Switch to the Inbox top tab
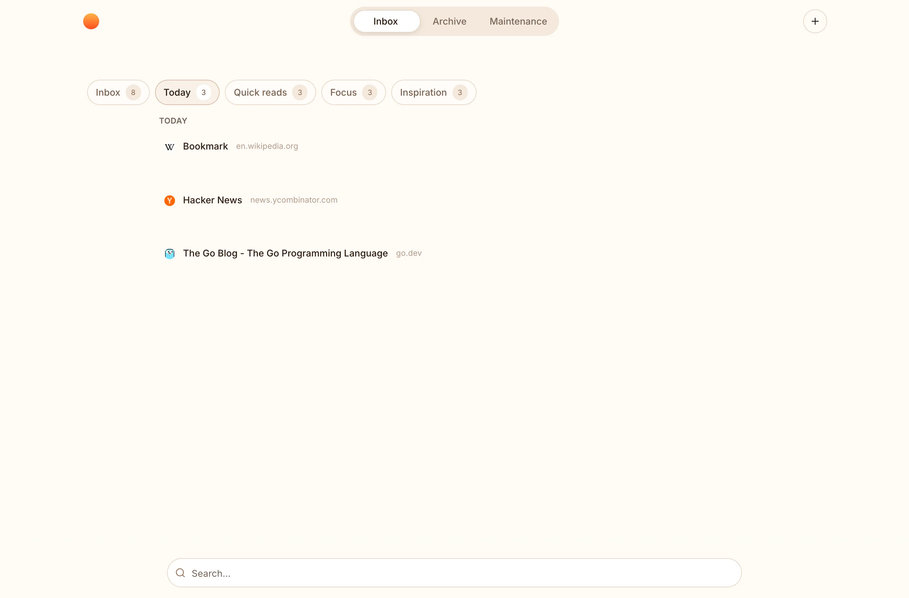 coord(386,21)
